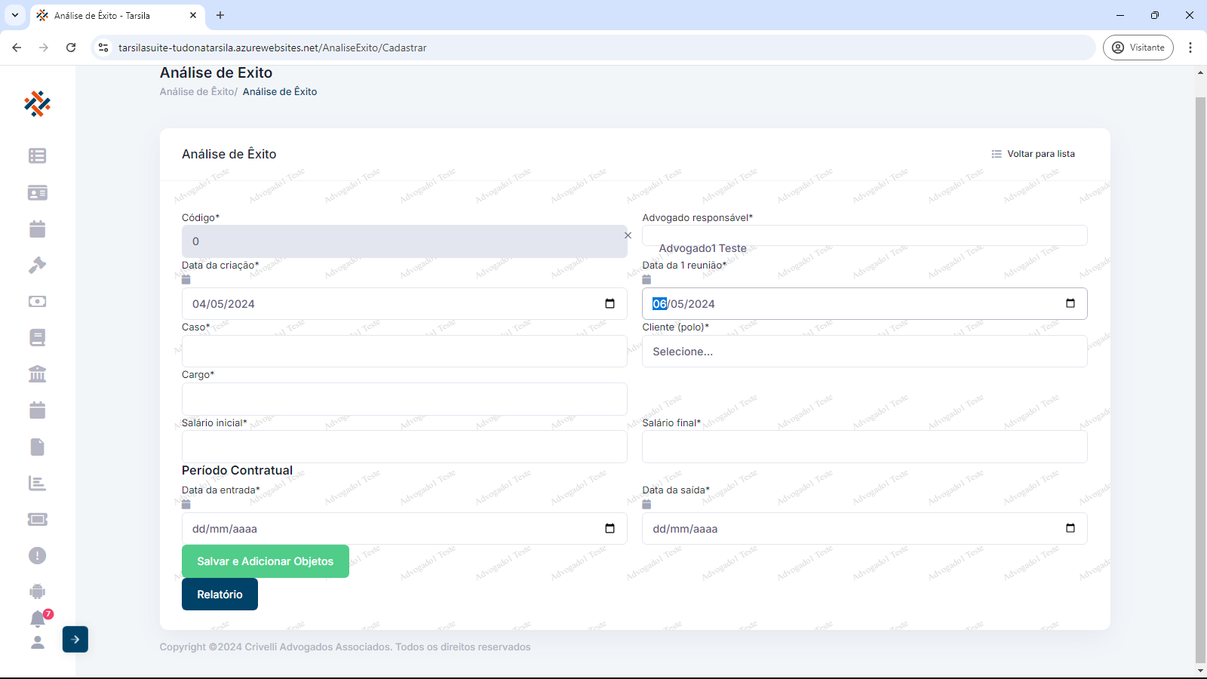Click the Caso input field
The image size is (1207, 679).
click(x=404, y=352)
